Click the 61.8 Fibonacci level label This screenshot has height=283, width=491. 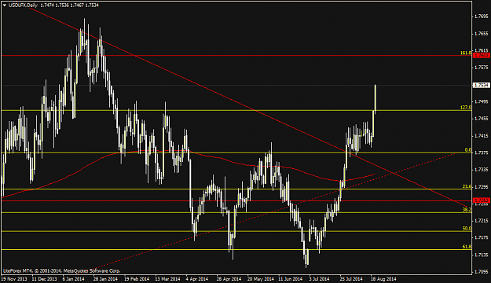pyautogui.click(x=467, y=247)
